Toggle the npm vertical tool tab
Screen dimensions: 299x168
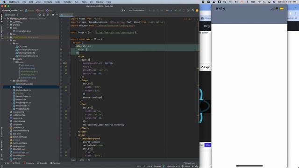1,157
